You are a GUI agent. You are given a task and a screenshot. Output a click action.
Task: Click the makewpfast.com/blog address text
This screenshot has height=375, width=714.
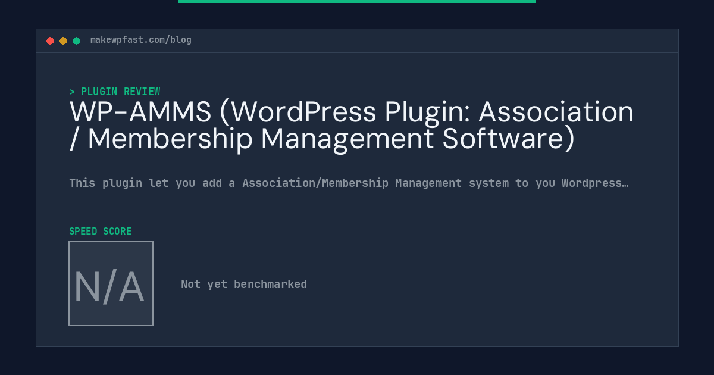coord(141,40)
